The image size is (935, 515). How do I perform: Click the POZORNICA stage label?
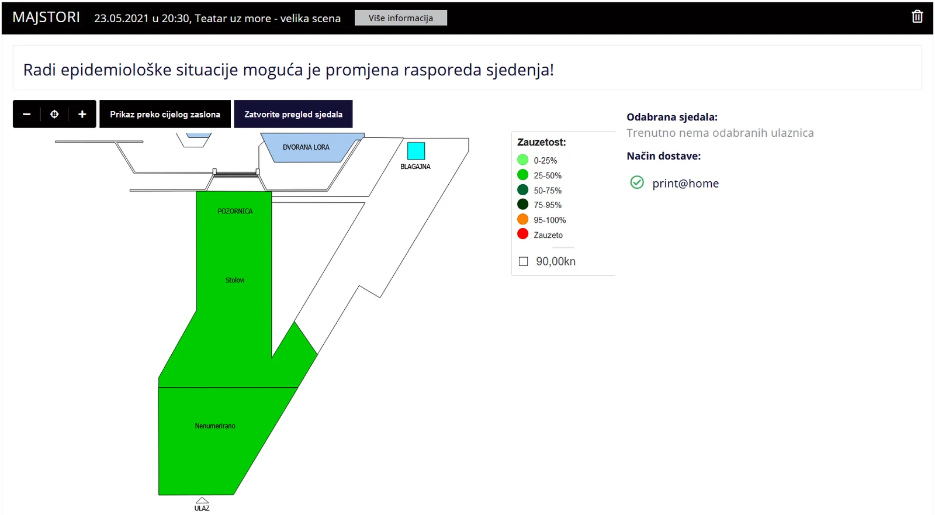(235, 211)
